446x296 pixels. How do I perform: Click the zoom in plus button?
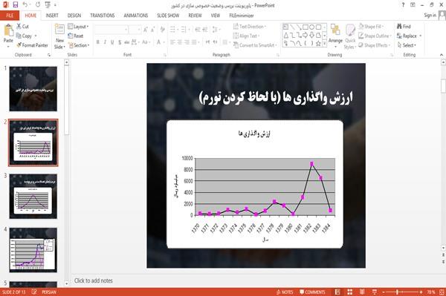click(421, 292)
